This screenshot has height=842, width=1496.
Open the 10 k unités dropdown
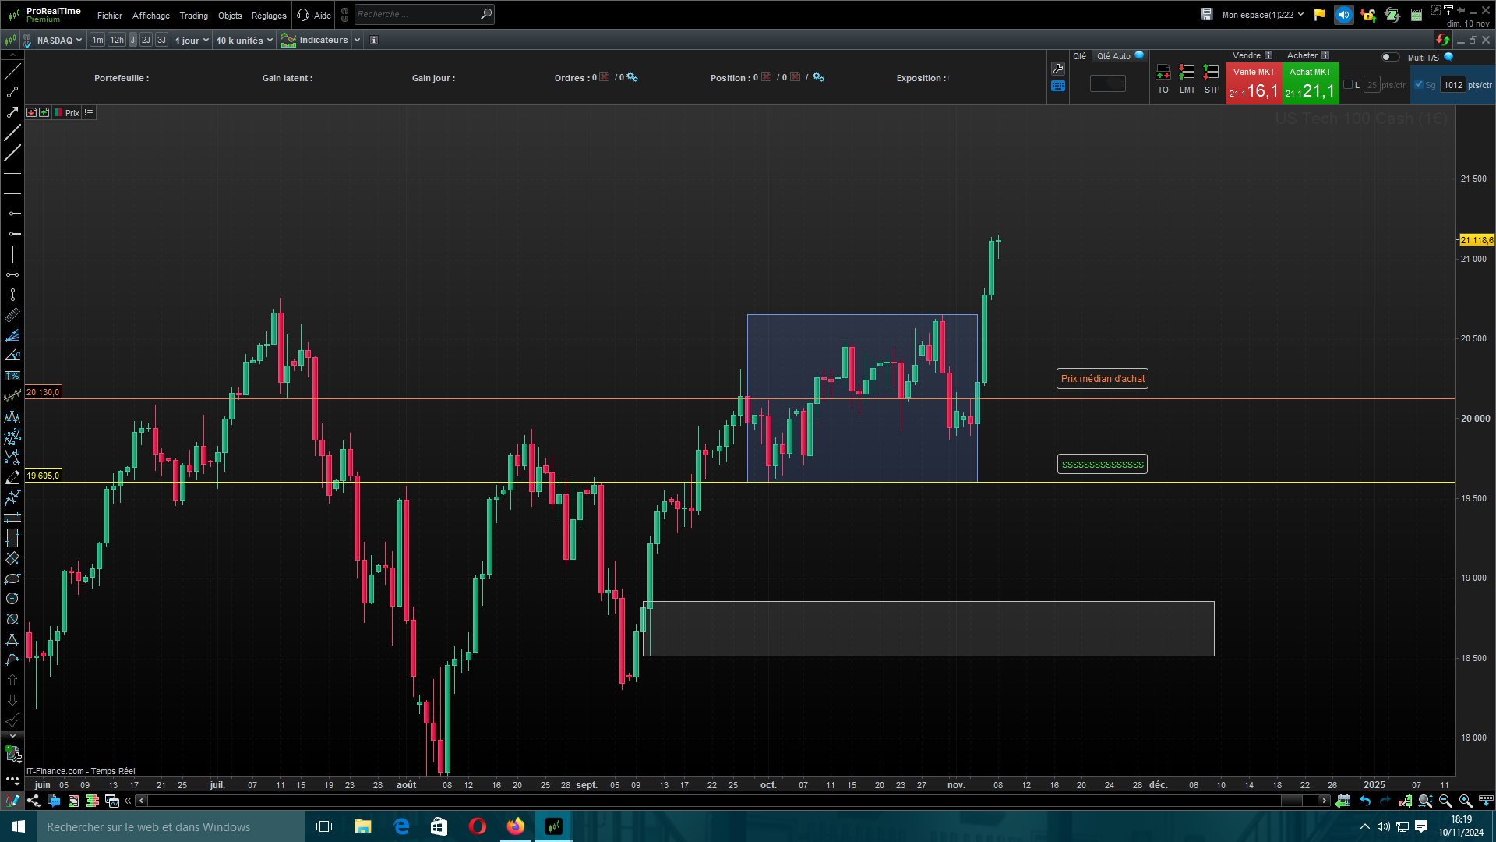pyautogui.click(x=245, y=41)
